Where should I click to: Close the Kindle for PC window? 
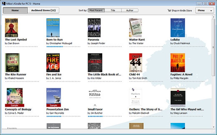(212, 4)
